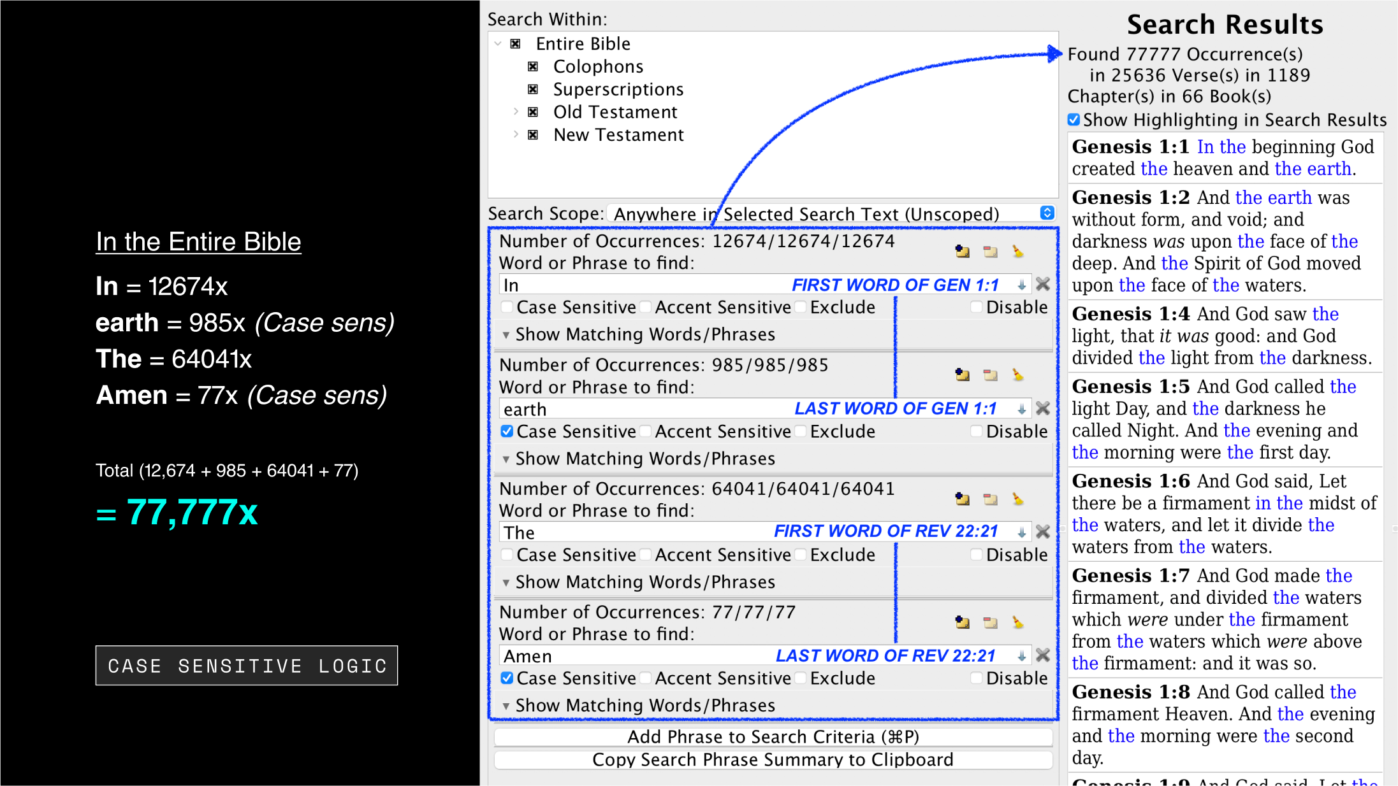Click the broom clear icon in the 'The' phrase block
Image resolution: width=1398 pixels, height=786 pixels.
click(x=1018, y=499)
